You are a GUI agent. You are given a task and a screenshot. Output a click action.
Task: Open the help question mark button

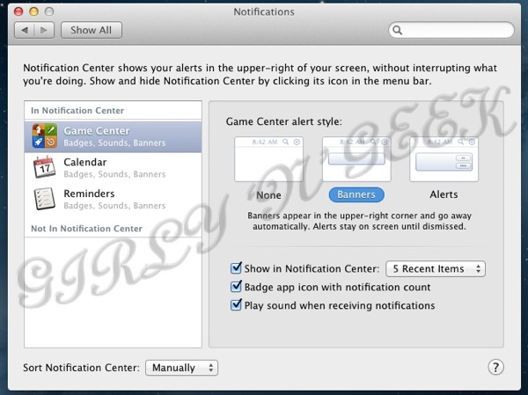tap(495, 367)
